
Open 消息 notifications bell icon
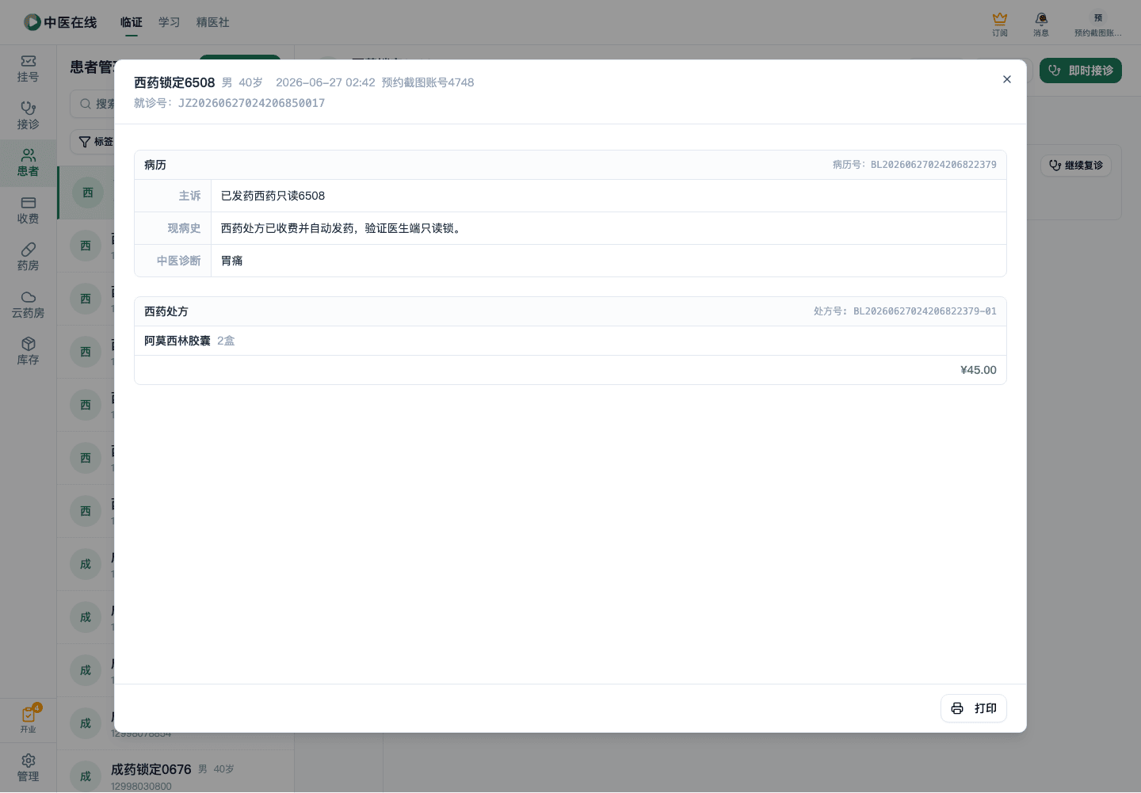pyautogui.click(x=1041, y=25)
